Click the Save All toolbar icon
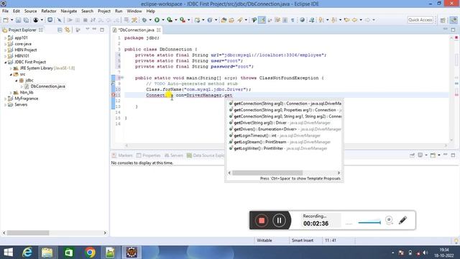 point(26,20)
